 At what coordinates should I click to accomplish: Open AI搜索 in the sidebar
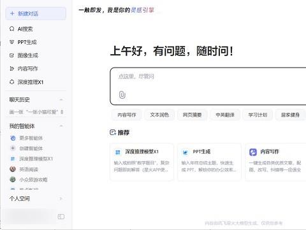pyautogui.click(x=25, y=29)
